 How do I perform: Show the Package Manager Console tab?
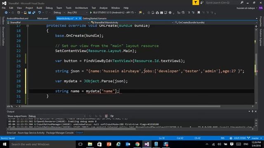tap(60, 133)
